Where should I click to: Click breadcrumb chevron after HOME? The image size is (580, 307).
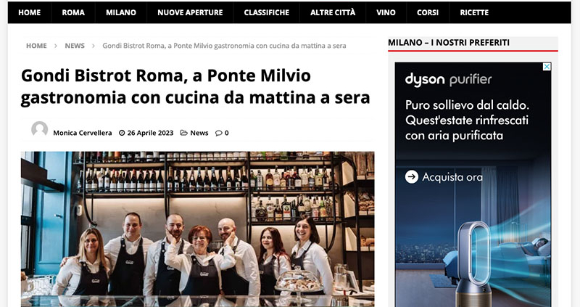click(56, 46)
